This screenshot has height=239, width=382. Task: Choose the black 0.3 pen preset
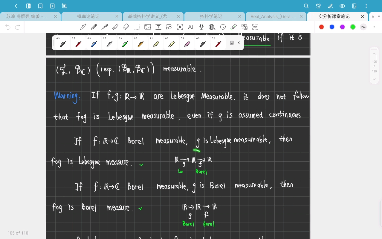click(63, 43)
